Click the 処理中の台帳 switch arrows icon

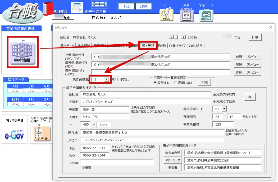[x=99, y=4]
